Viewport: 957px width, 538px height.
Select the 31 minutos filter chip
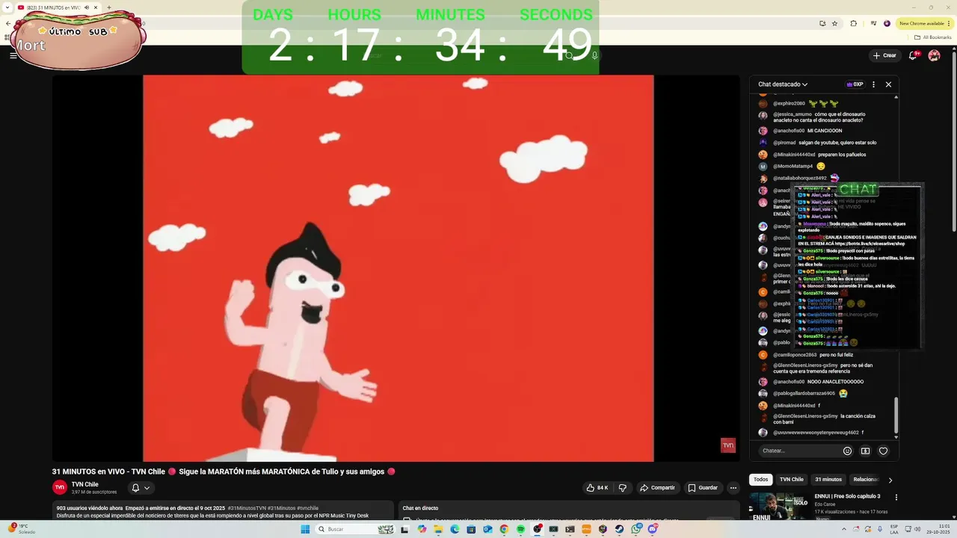[x=828, y=480]
